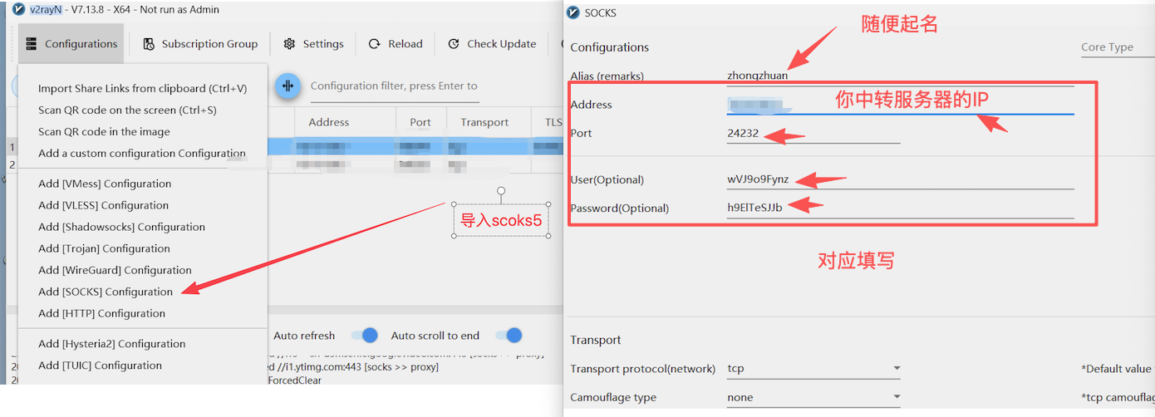
Task: Select Import Share Links from clipboard
Action: coord(142,88)
